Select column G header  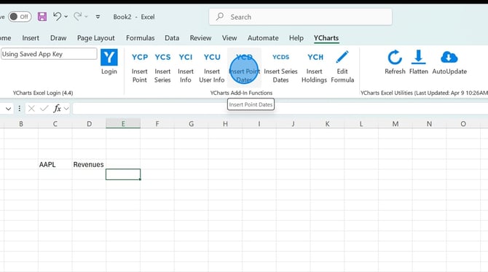point(191,124)
